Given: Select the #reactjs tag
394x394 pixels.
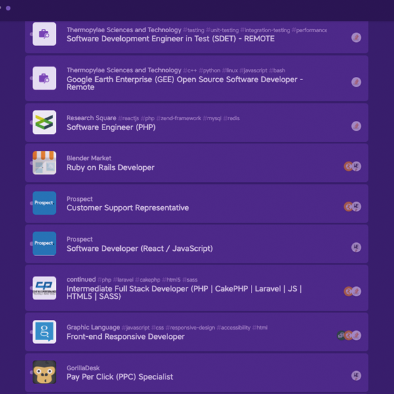Looking at the screenshot, I should 129,118.
